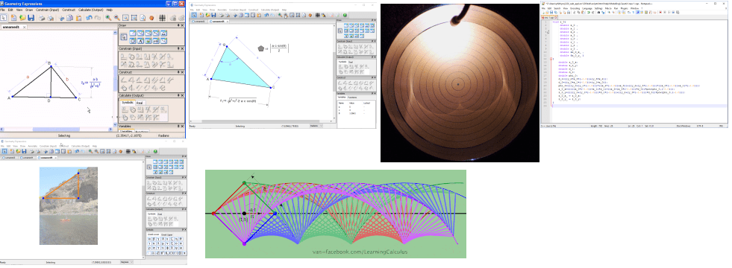The image size is (732, 268).
Task: Click the Print icon in the right-triangle ABC window
Action: tap(41, 18)
